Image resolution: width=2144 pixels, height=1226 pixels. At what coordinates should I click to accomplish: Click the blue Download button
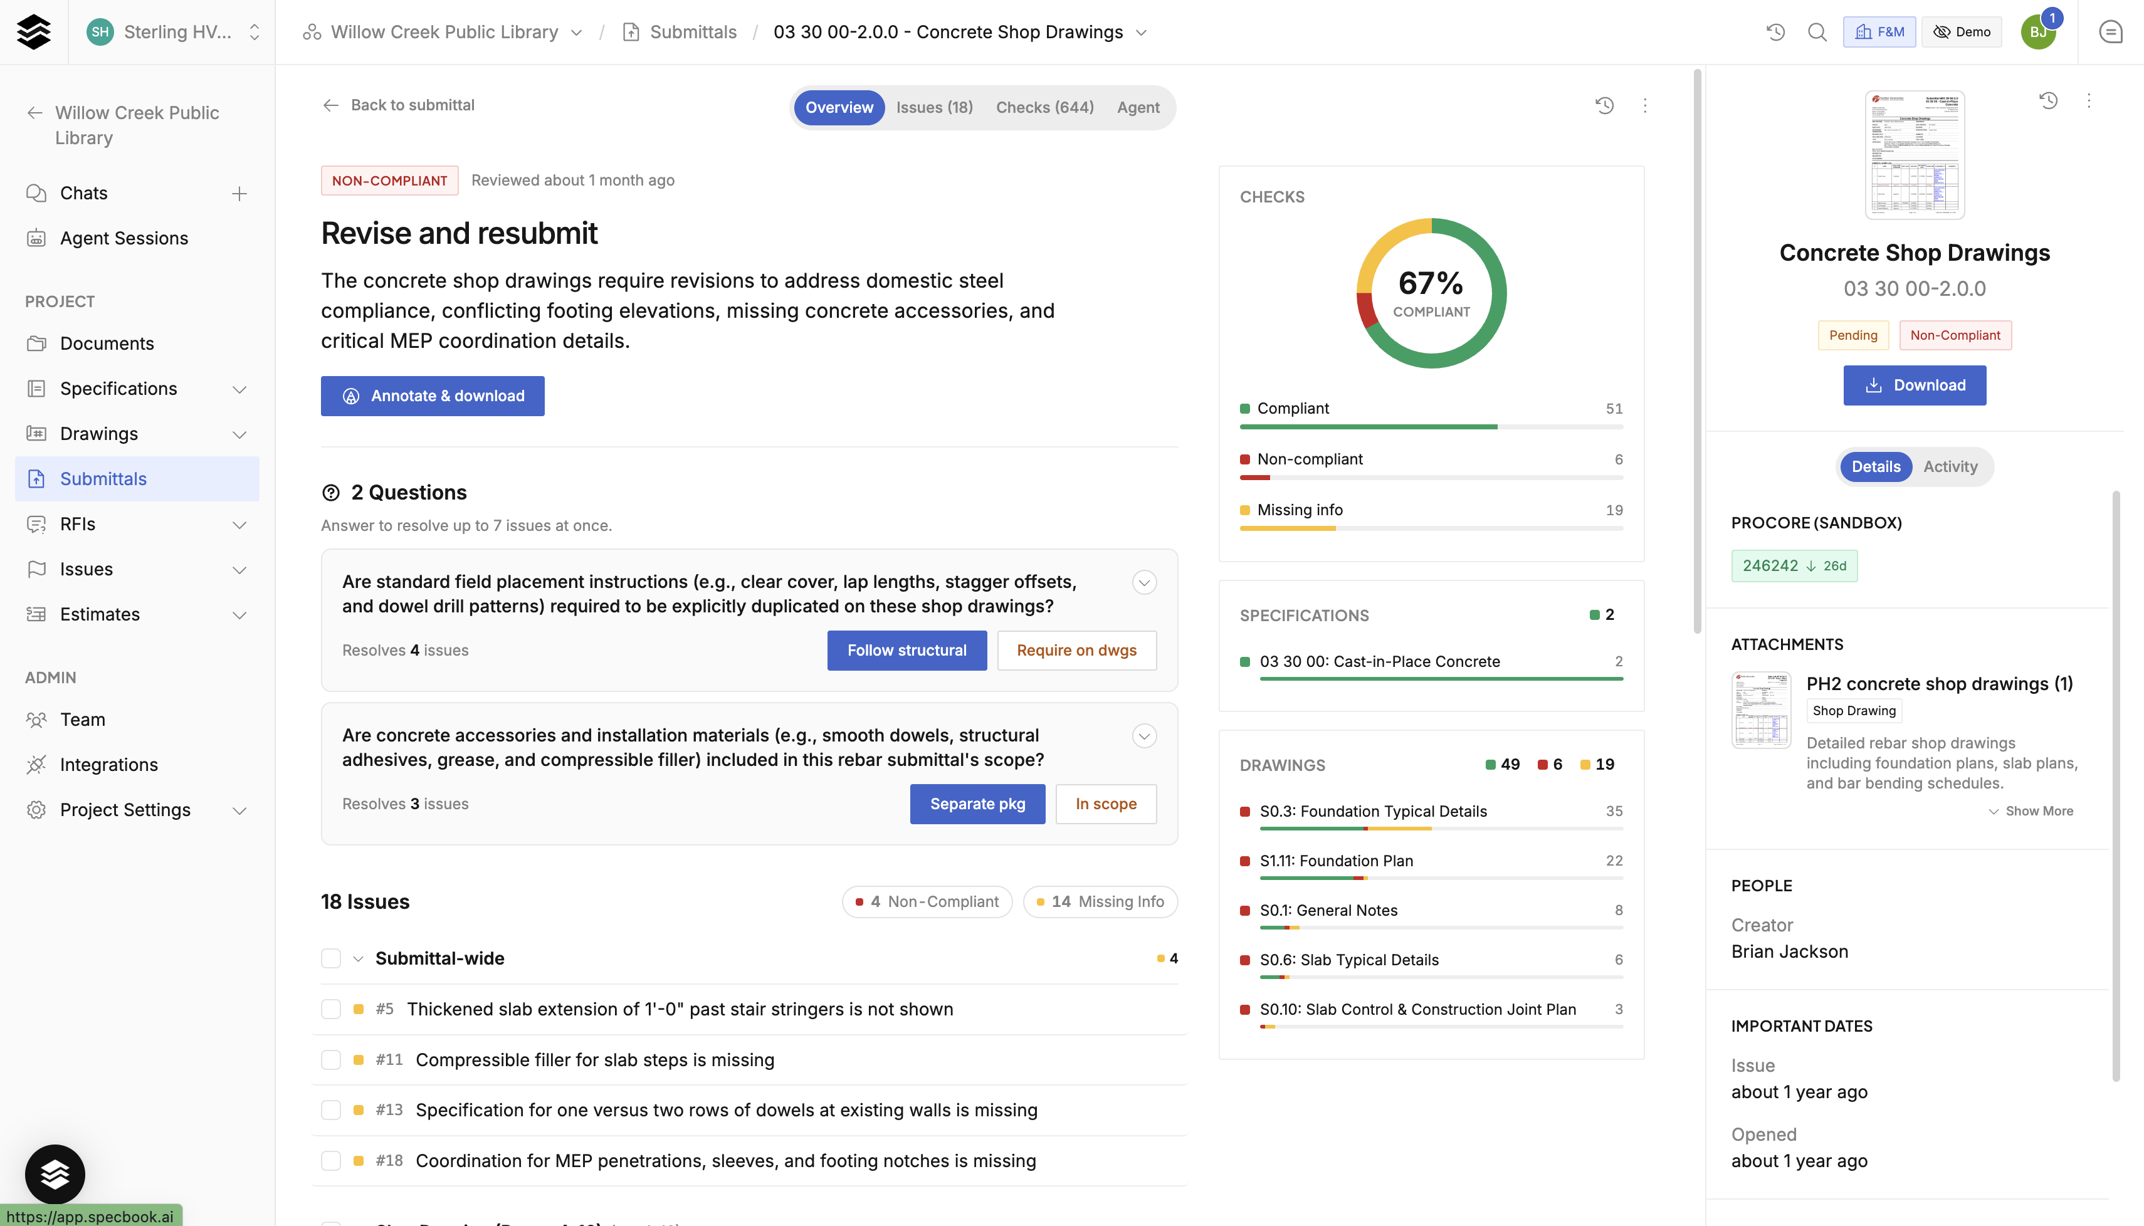[x=1914, y=385]
